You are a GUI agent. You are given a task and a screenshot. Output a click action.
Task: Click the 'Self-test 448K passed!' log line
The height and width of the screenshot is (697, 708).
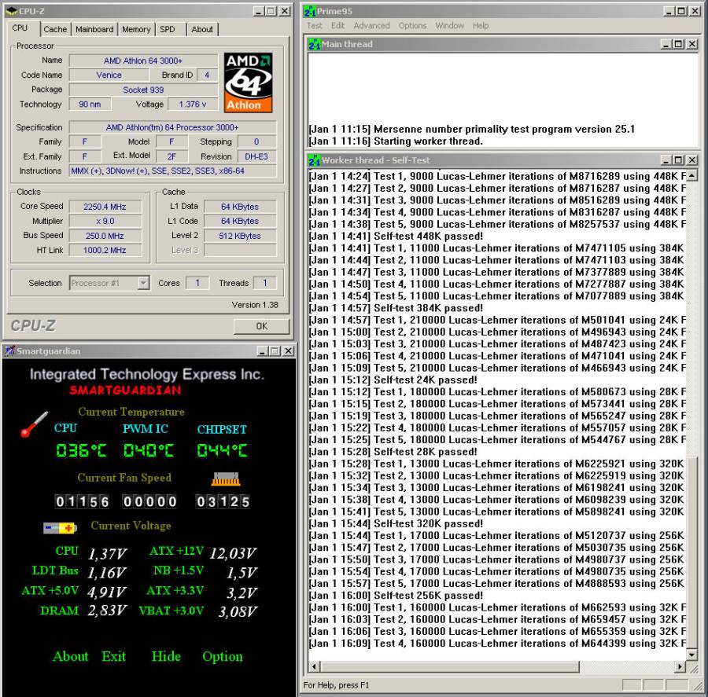[396, 236]
